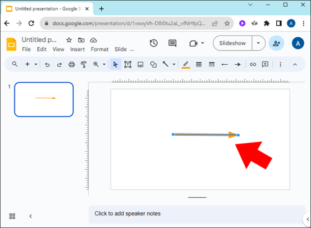The width and height of the screenshot is (311, 228).
Task: Set the line start style
Action: (x=225, y=64)
